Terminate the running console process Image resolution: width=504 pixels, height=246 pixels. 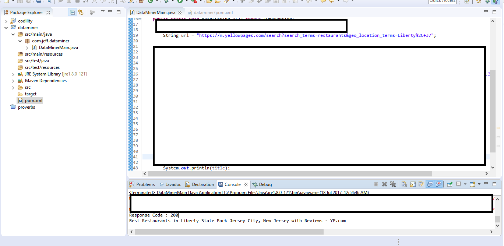click(376, 184)
